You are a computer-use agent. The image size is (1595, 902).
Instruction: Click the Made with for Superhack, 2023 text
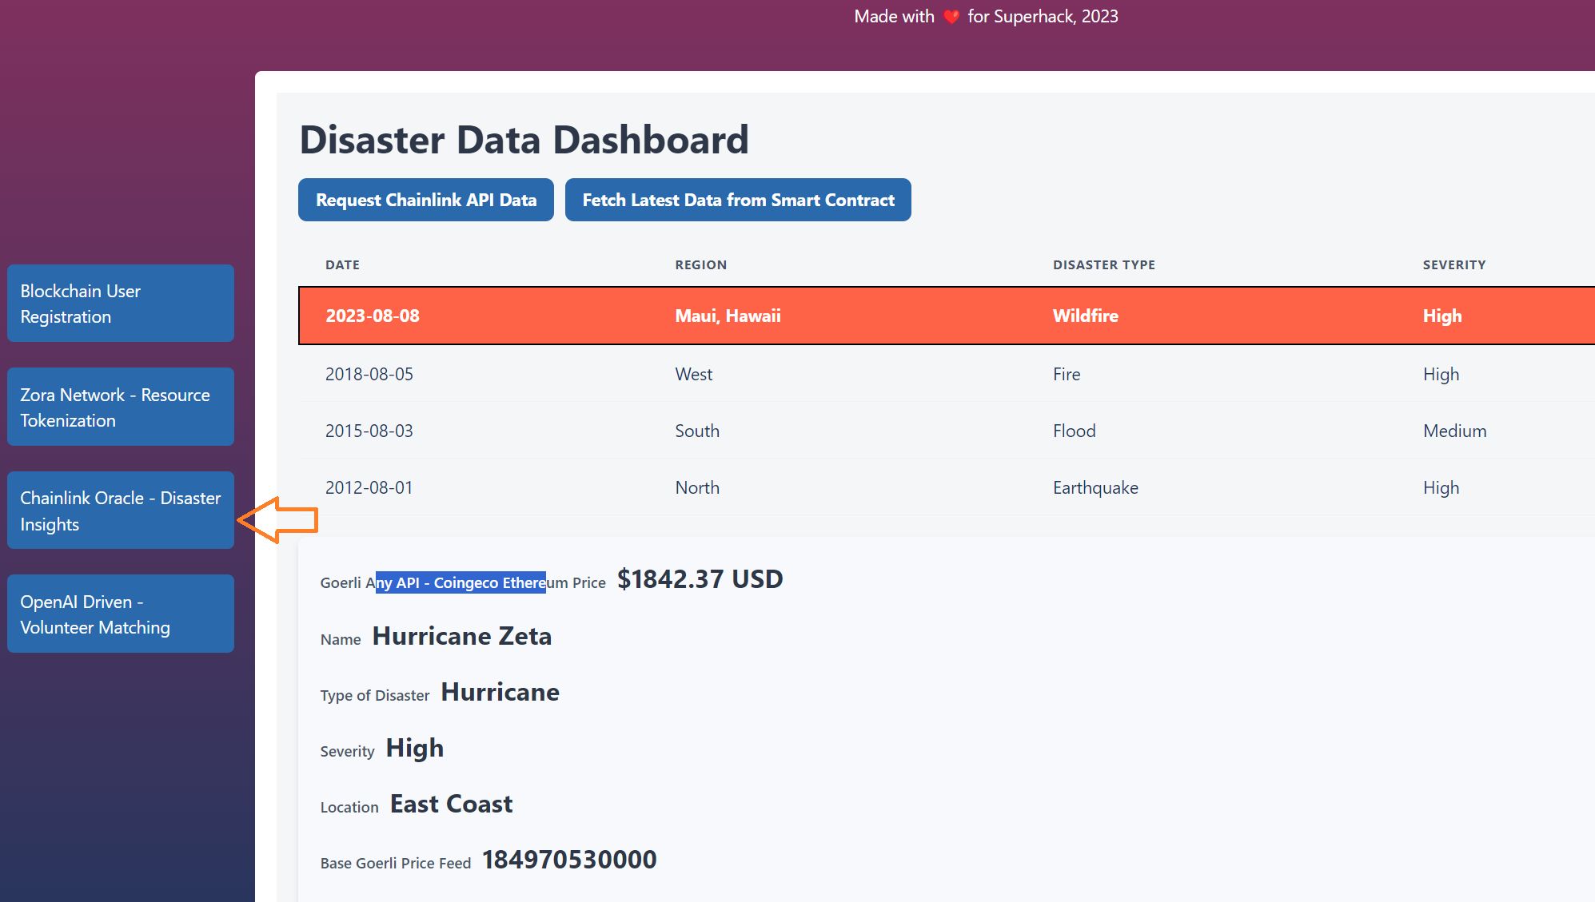[986, 16]
